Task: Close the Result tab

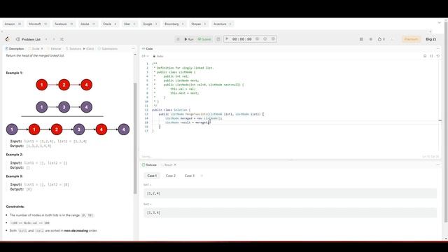Action: click(175, 165)
